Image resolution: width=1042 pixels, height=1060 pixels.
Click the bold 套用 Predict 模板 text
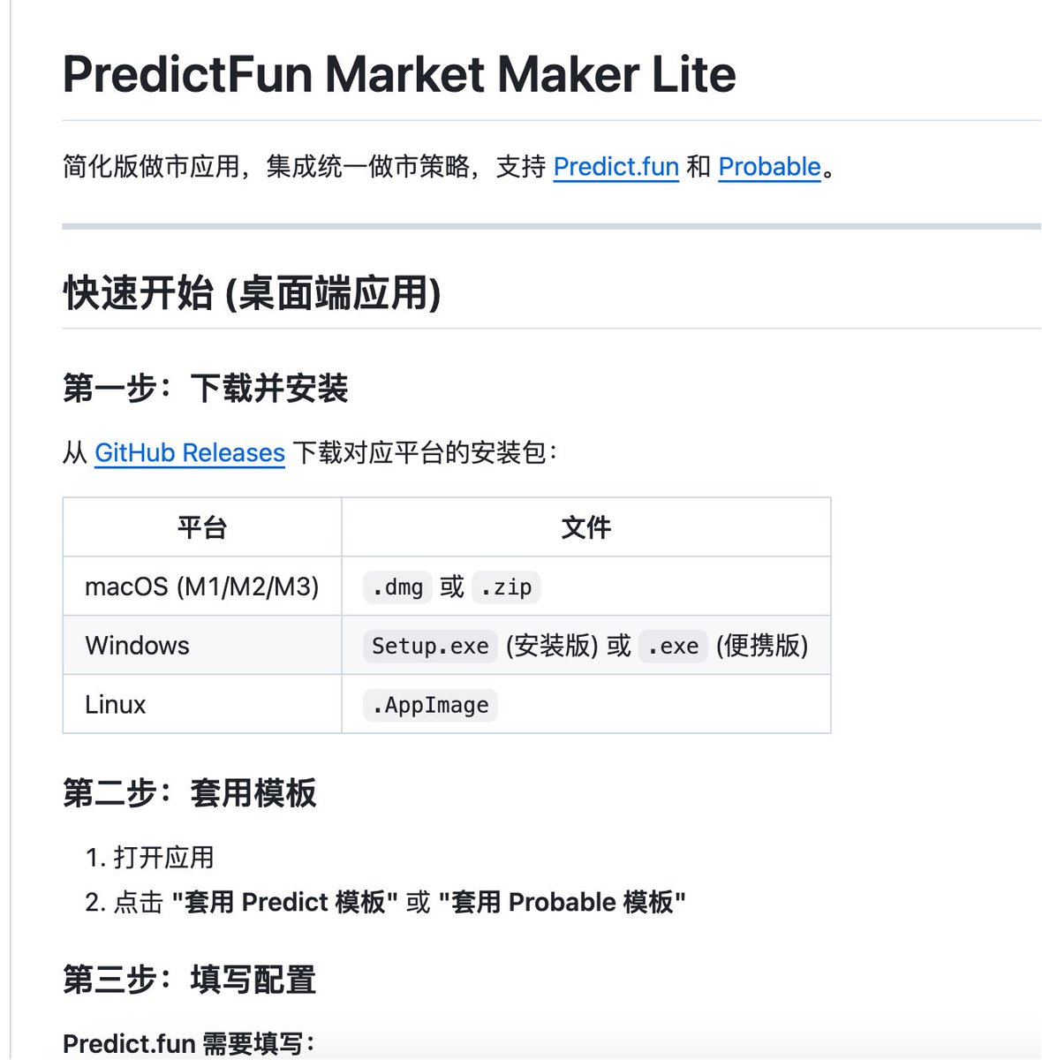[x=285, y=902]
